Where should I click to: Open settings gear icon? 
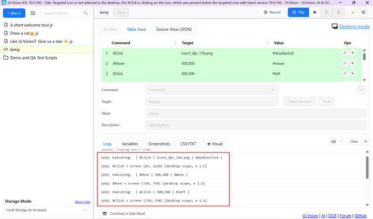(x=363, y=12)
